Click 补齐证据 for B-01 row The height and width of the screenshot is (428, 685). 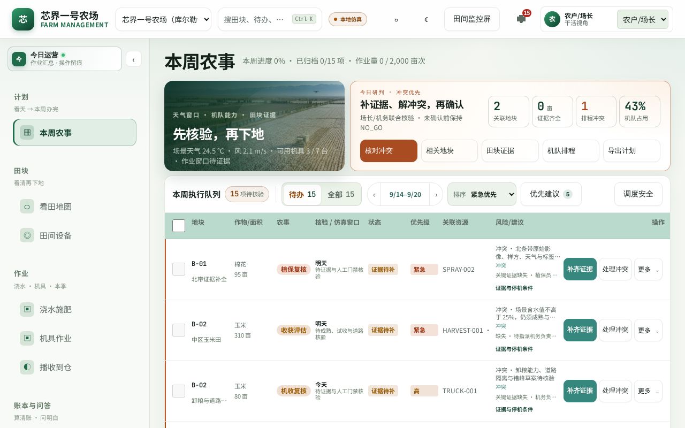tap(580, 269)
